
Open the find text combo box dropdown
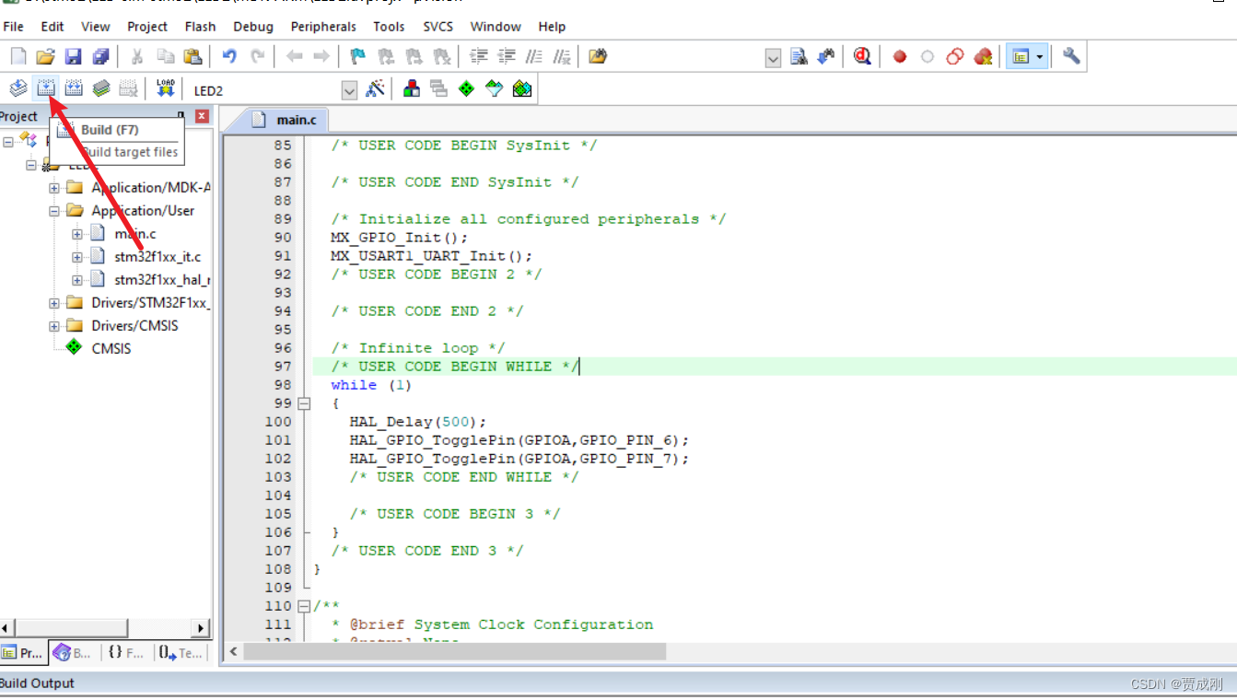click(x=773, y=57)
